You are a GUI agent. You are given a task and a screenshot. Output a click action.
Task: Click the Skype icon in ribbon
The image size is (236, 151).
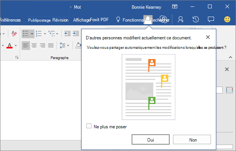[163, 19]
